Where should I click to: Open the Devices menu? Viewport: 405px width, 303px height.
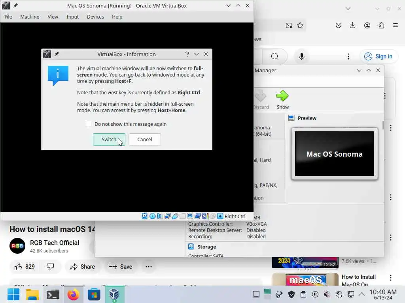[x=95, y=17]
